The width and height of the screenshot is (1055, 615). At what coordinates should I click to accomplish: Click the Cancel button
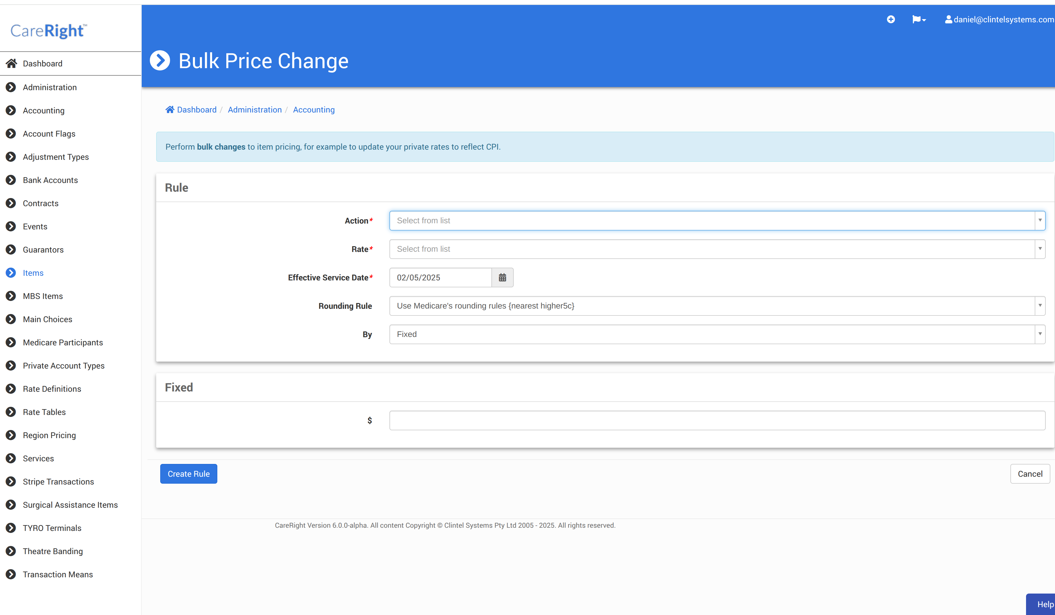pos(1030,474)
